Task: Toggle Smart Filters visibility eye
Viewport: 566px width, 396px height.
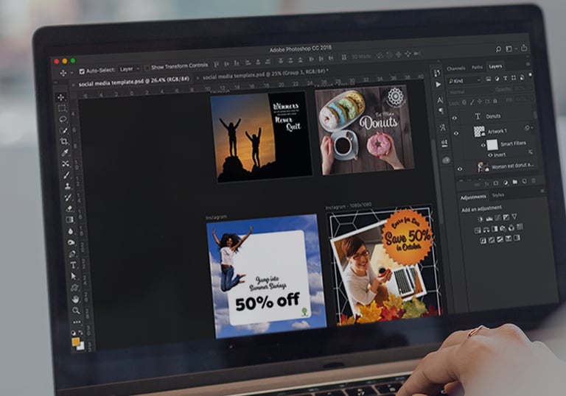Action: 483,145
